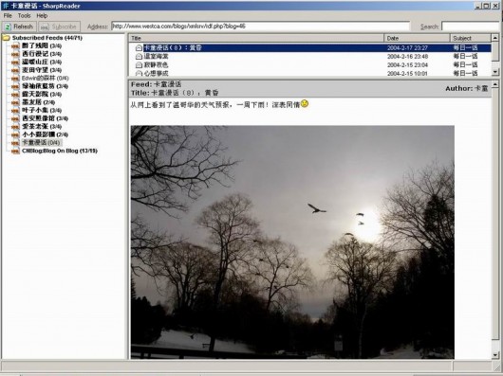Sort items by Date column header
Viewport: 503px width, 376px height.
point(417,38)
